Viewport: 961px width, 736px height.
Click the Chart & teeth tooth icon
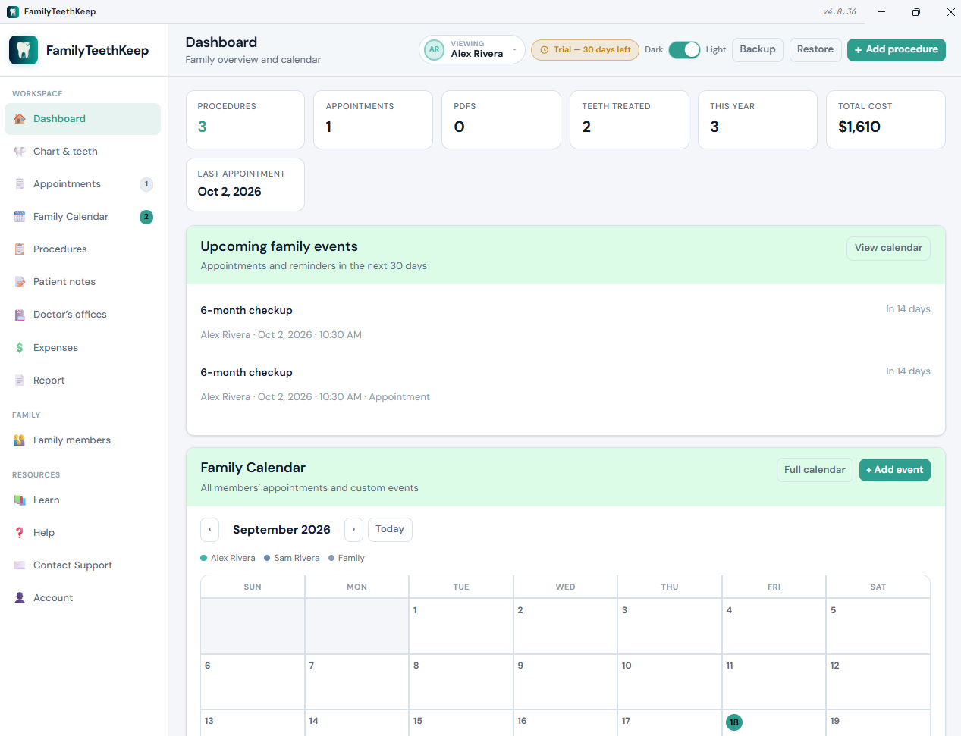click(x=20, y=152)
